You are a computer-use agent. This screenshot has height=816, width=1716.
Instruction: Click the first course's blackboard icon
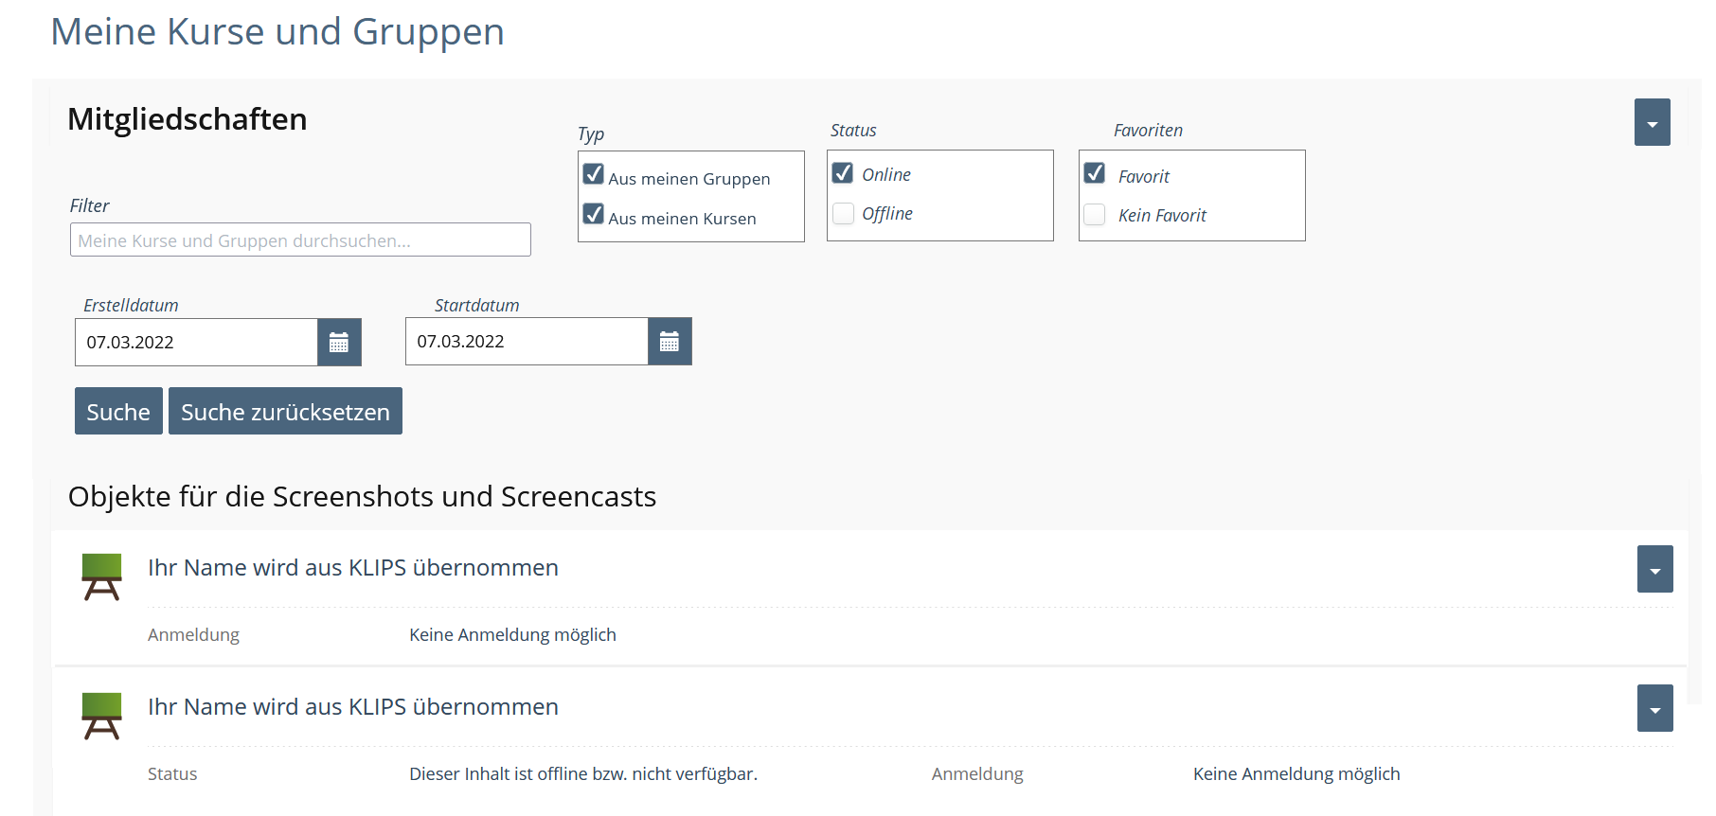[102, 577]
